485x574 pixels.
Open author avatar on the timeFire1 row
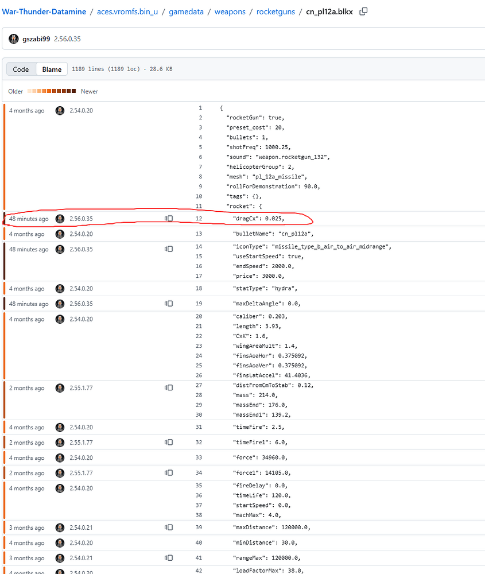point(60,443)
